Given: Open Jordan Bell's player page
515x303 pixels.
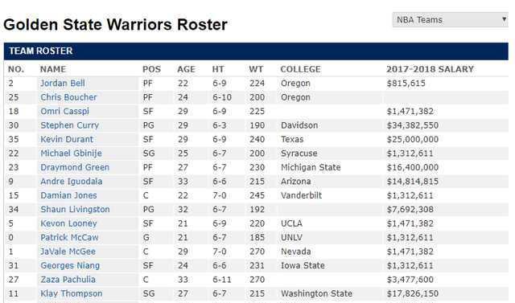Looking at the screenshot, I should point(63,84).
